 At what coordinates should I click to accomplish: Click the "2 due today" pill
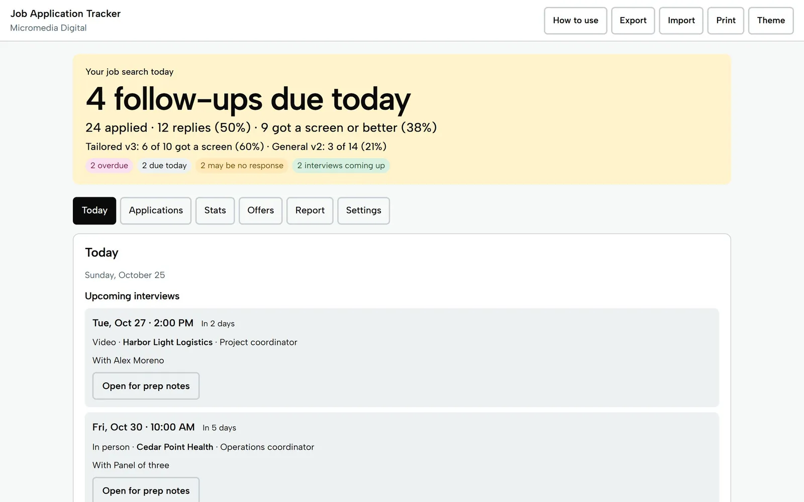(164, 166)
